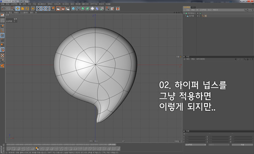Click the Undo arrow in top toolbar
The width and height of the screenshot is (254, 154).
coord(3,8)
